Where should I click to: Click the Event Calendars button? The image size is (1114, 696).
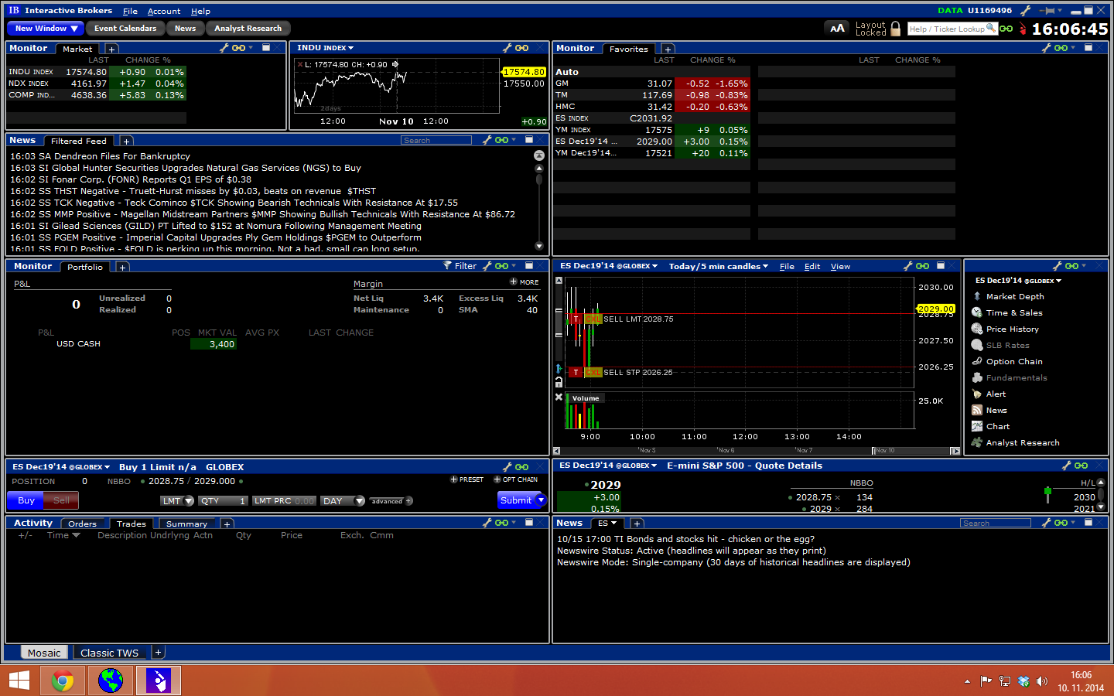125,29
